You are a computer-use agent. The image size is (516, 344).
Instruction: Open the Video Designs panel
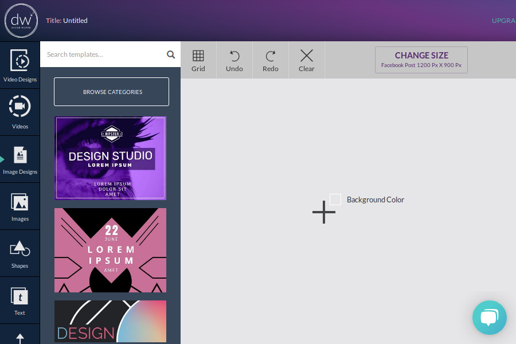pyautogui.click(x=20, y=65)
